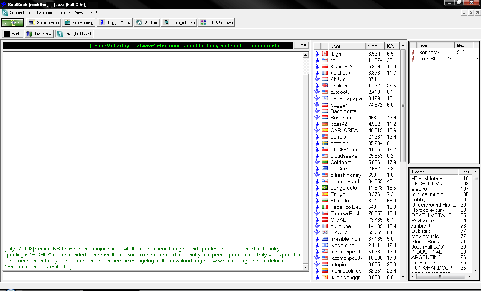
Task: Click chat log scrollbar down arrow
Action: [x=306, y=267]
